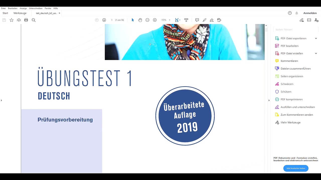Click the page number field
Screen dimensions: 321x180
click(112, 20)
